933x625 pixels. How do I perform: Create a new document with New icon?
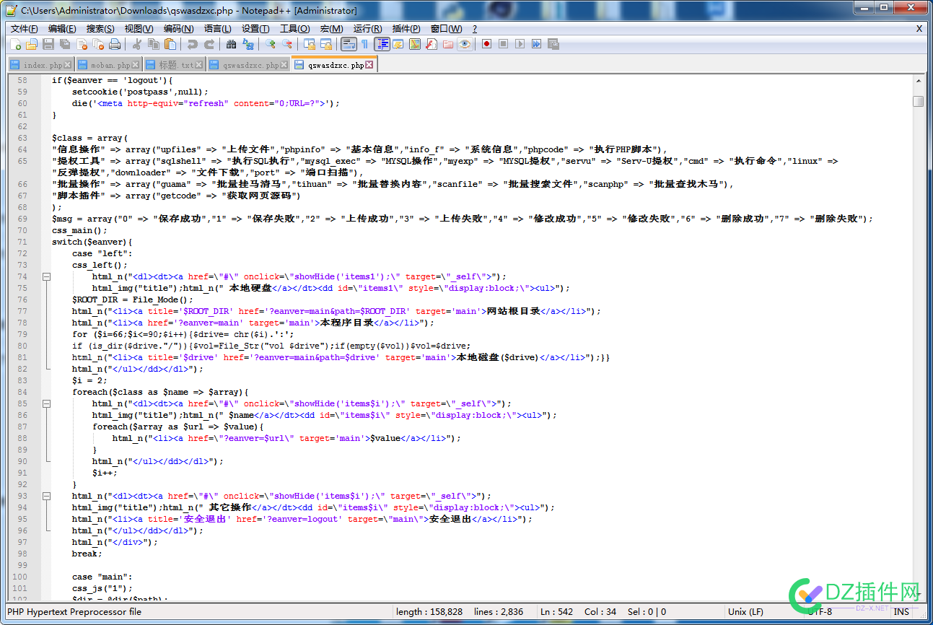16,44
